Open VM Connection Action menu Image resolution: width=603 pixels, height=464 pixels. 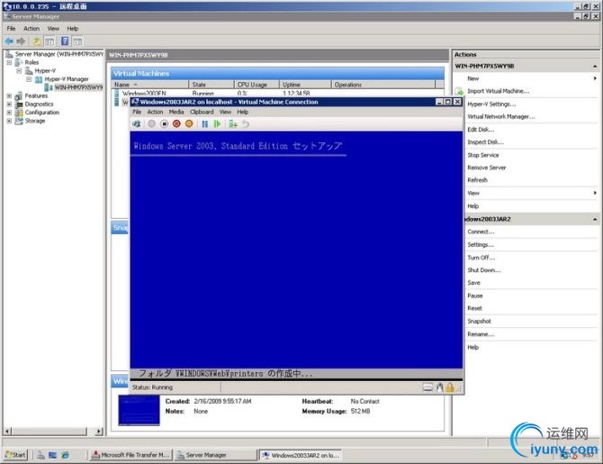156,112
